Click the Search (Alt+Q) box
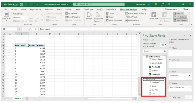Screen dimensions: 195x103 coord(99,5)
